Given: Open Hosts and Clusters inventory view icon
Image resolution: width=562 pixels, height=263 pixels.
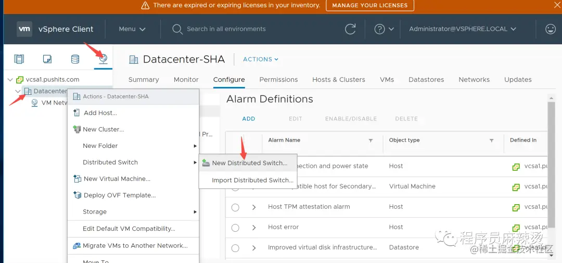Looking at the screenshot, I should pos(19,59).
